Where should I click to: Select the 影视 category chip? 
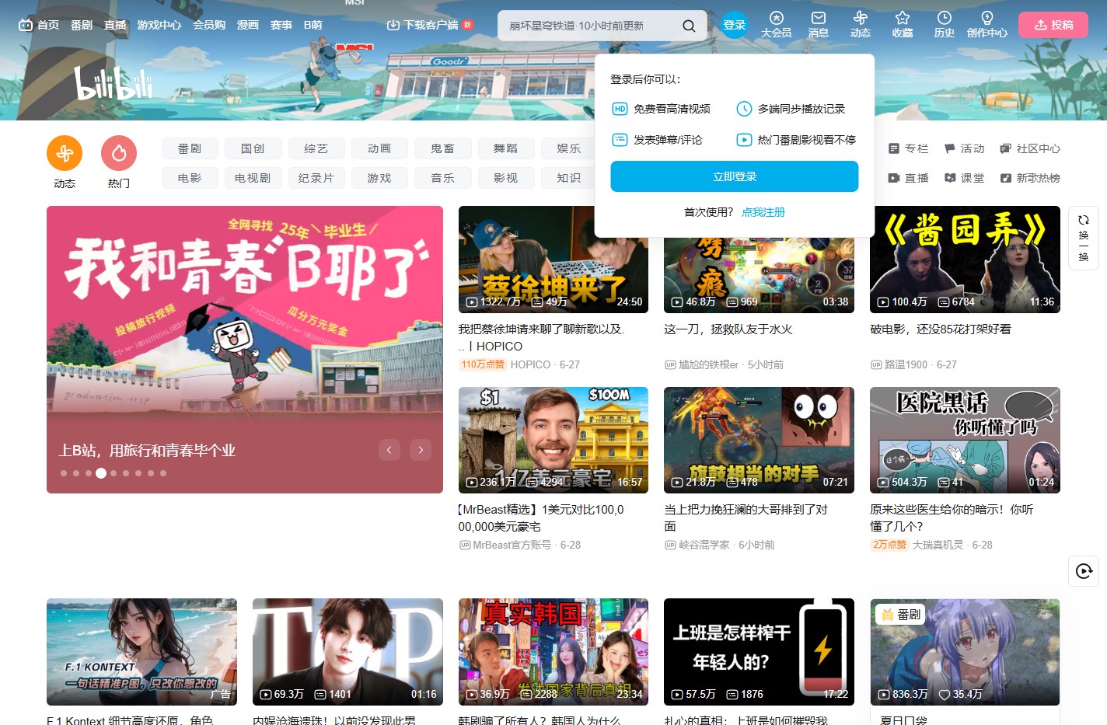pyautogui.click(x=505, y=178)
